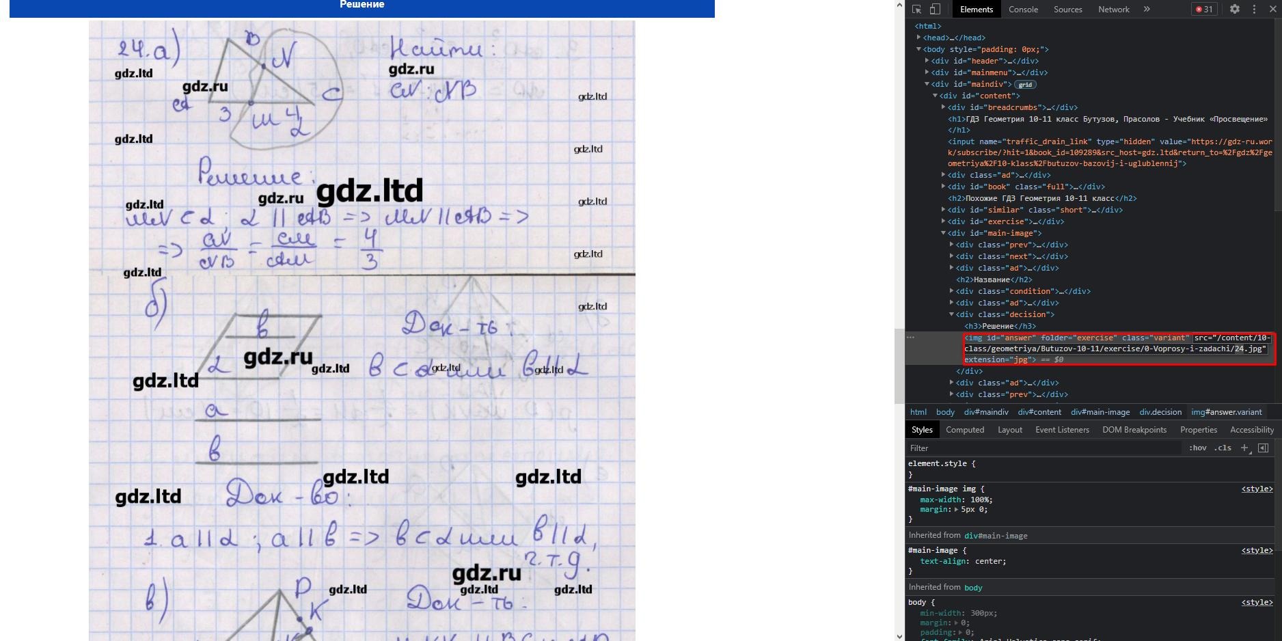Select div.decision in the breadcrumb bar
Viewport: 1282px width, 641px height.
pyautogui.click(x=1160, y=412)
